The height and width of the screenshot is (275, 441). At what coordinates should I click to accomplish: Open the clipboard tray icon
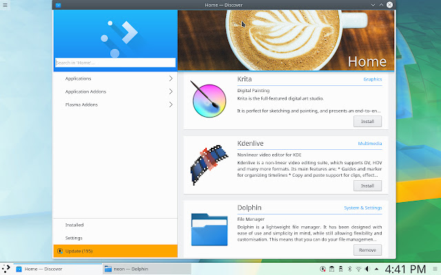point(331,269)
